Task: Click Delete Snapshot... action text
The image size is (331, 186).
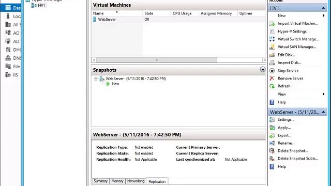Action: (293, 151)
